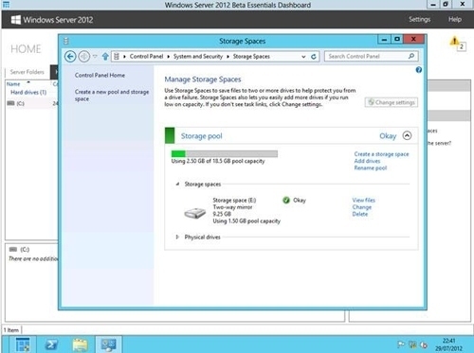This screenshot has width=474, height=353.
Task: Sort by Name column in Dashboard list
Action: click(13, 84)
